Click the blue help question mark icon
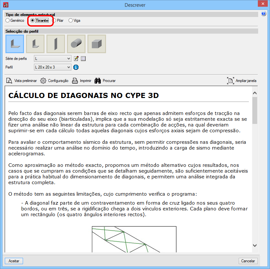 click(x=264, y=13)
